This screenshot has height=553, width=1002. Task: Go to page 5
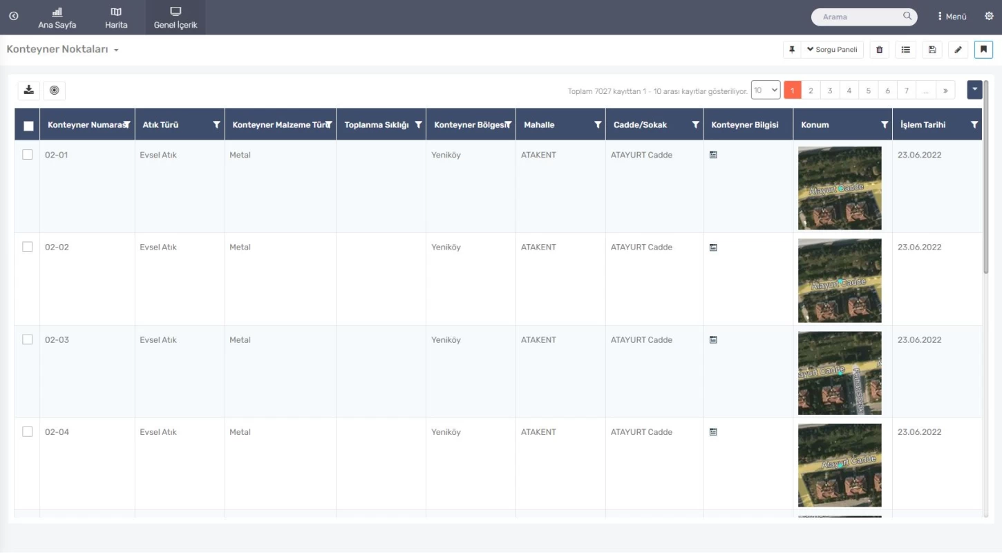(869, 91)
